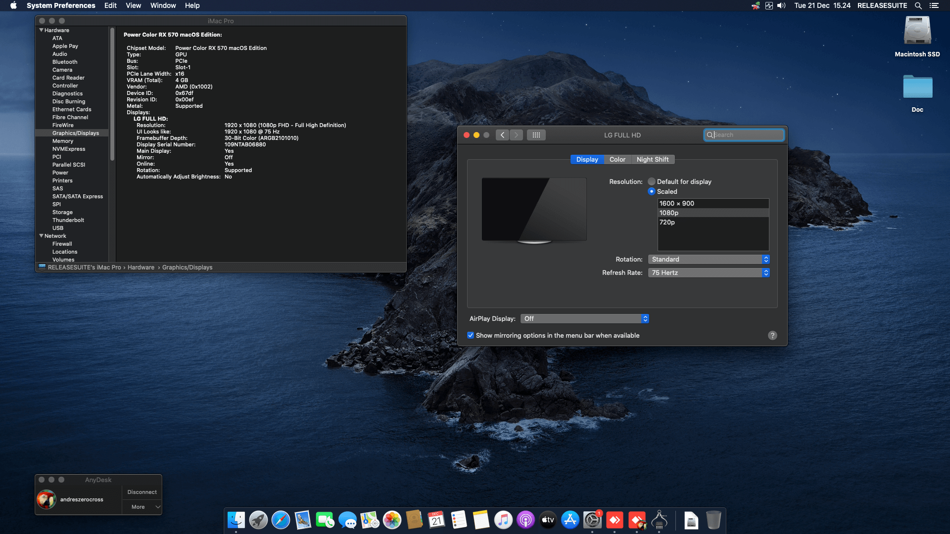Open the Help menu
The image size is (950, 534).
(192, 5)
